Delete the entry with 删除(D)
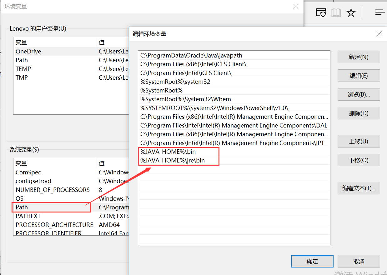The height and width of the screenshot is (275, 387). tap(359, 113)
